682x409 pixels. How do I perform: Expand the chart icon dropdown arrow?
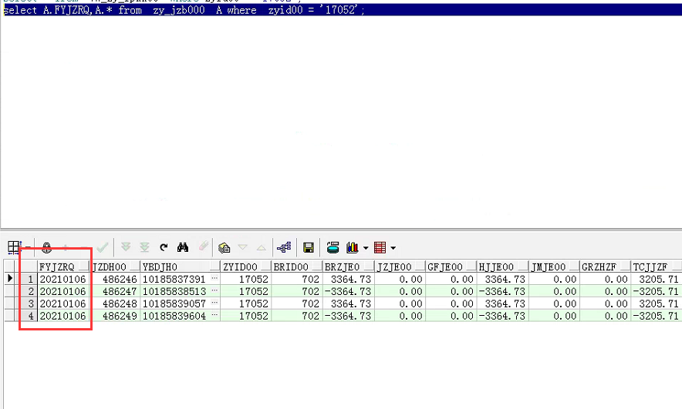click(x=366, y=248)
